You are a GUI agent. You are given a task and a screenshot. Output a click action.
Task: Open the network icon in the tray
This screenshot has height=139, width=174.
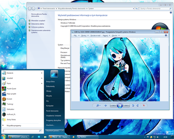point(154,137)
